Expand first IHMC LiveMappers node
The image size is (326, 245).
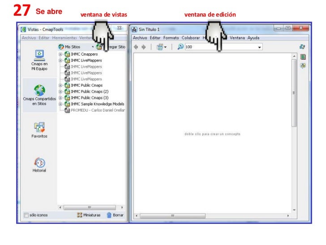60,61
